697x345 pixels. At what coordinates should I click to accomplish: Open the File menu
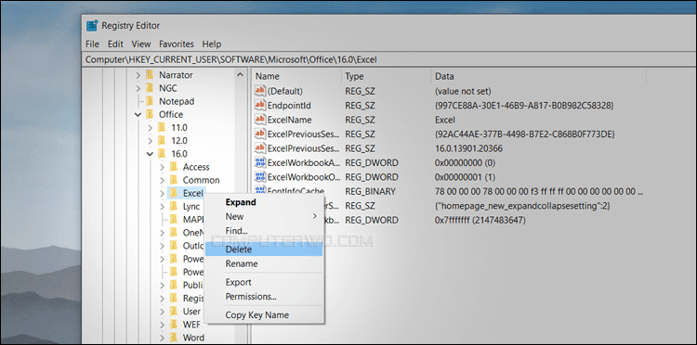click(92, 44)
